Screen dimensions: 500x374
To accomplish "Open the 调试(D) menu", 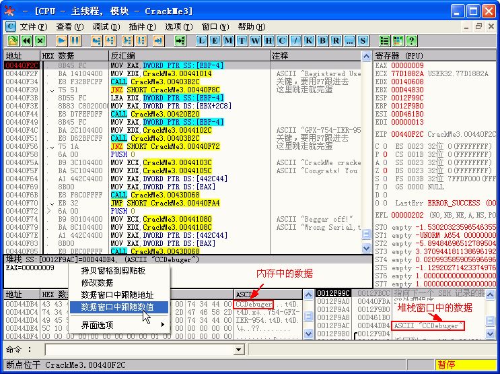I will pos(106,27).
